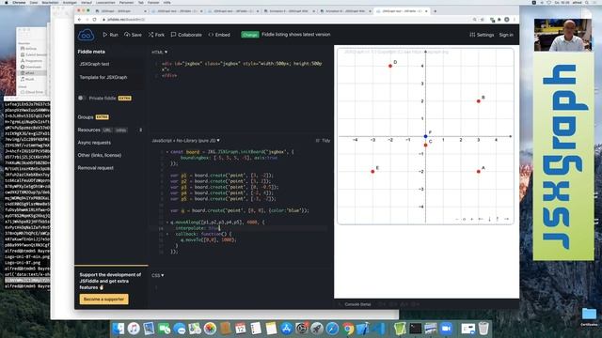Open Messages in the Dock

tap(180, 329)
